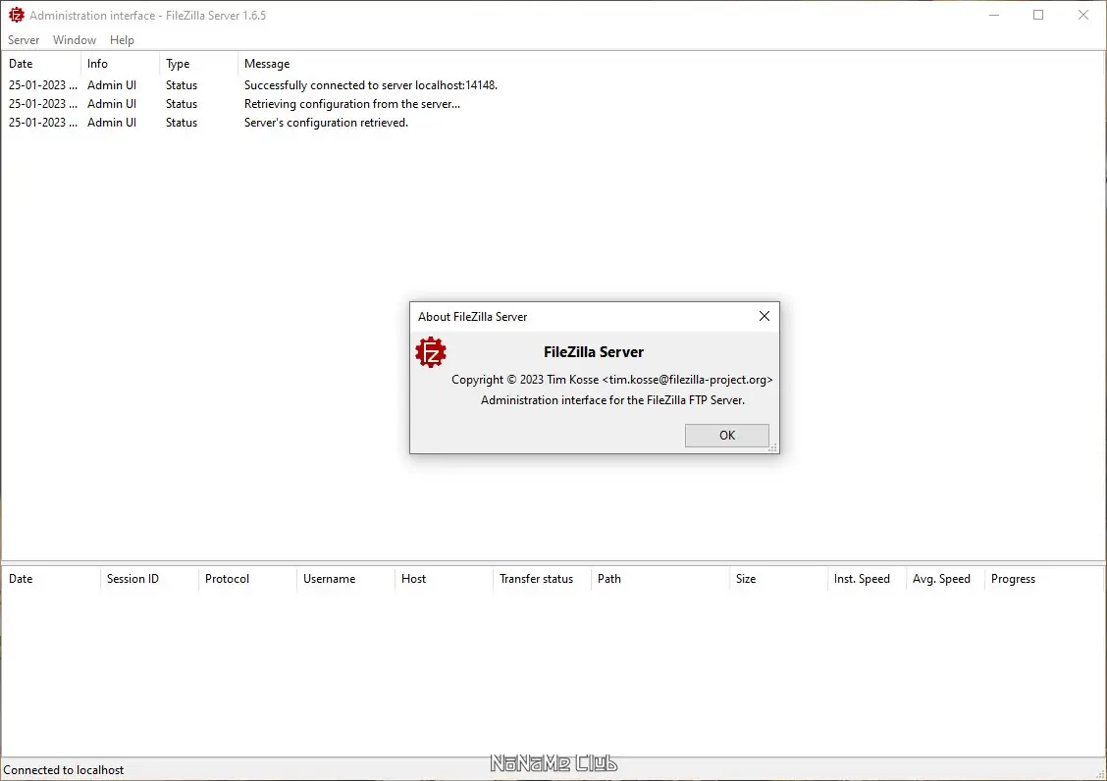This screenshot has height=781, width=1107.
Task: Click the bold 'FileZilla Server' heading in the dialog
Action: tap(594, 352)
